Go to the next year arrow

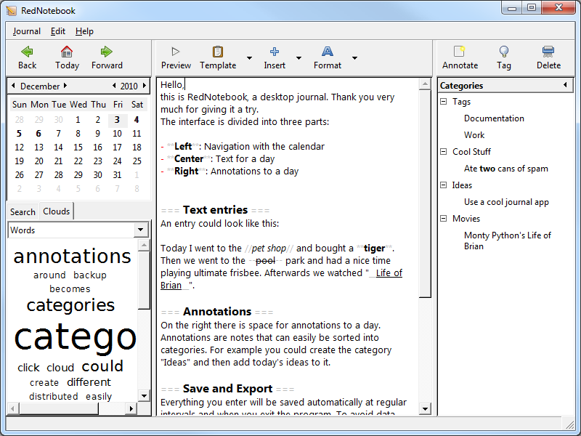tap(145, 86)
